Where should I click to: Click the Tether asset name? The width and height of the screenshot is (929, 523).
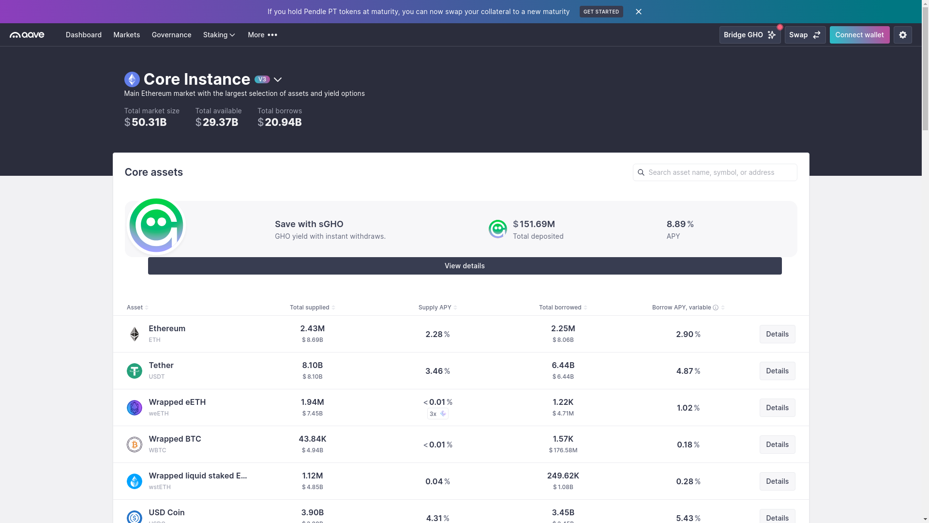tap(161, 365)
